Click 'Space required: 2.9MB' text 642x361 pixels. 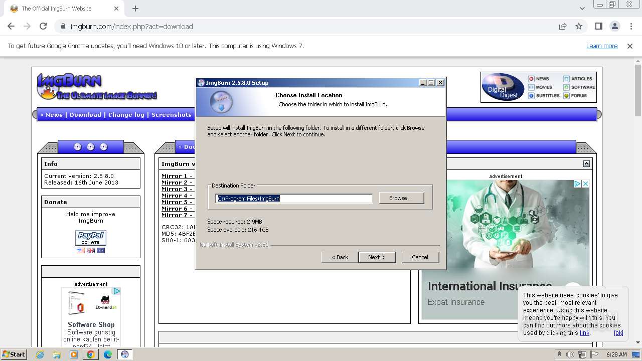tap(235, 222)
